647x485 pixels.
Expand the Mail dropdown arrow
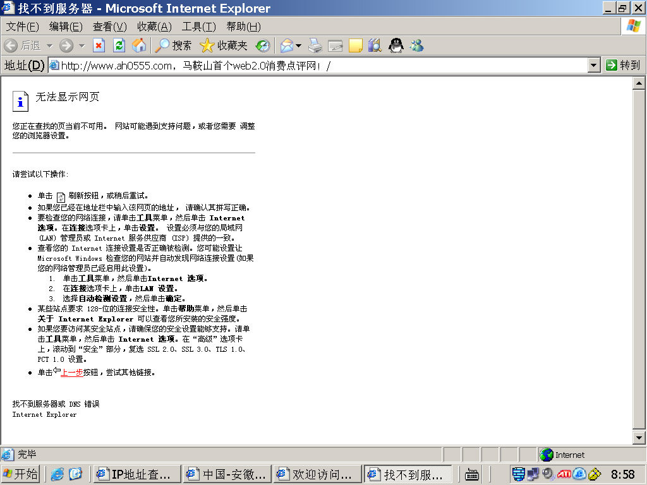click(299, 45)
